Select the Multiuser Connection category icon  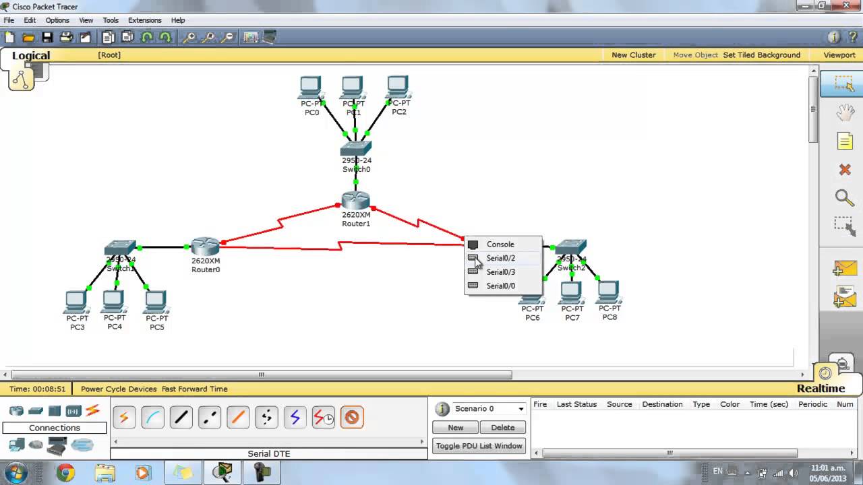tap(82, 445)
